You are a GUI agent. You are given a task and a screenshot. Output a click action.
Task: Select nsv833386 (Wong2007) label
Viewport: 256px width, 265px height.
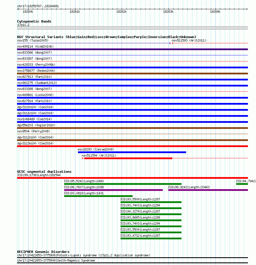point(35,52)
